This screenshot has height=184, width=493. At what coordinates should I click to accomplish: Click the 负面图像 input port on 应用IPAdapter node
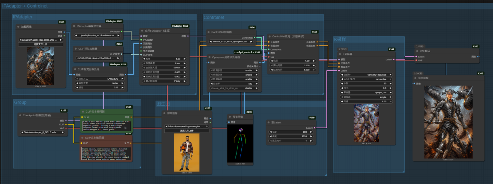point(141,47)
